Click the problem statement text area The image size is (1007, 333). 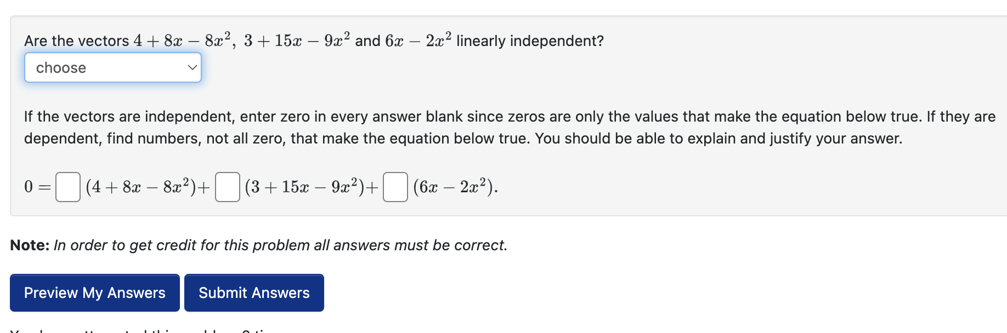click(x=313, y=40)
